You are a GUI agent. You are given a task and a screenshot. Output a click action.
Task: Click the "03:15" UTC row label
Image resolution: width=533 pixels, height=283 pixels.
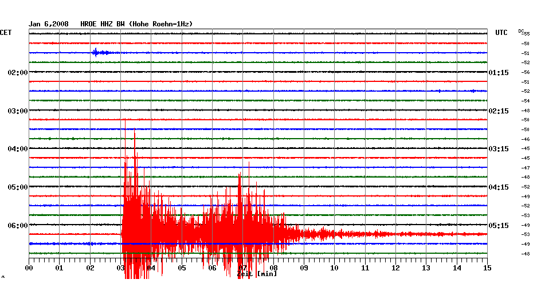(x=499, y=149)
